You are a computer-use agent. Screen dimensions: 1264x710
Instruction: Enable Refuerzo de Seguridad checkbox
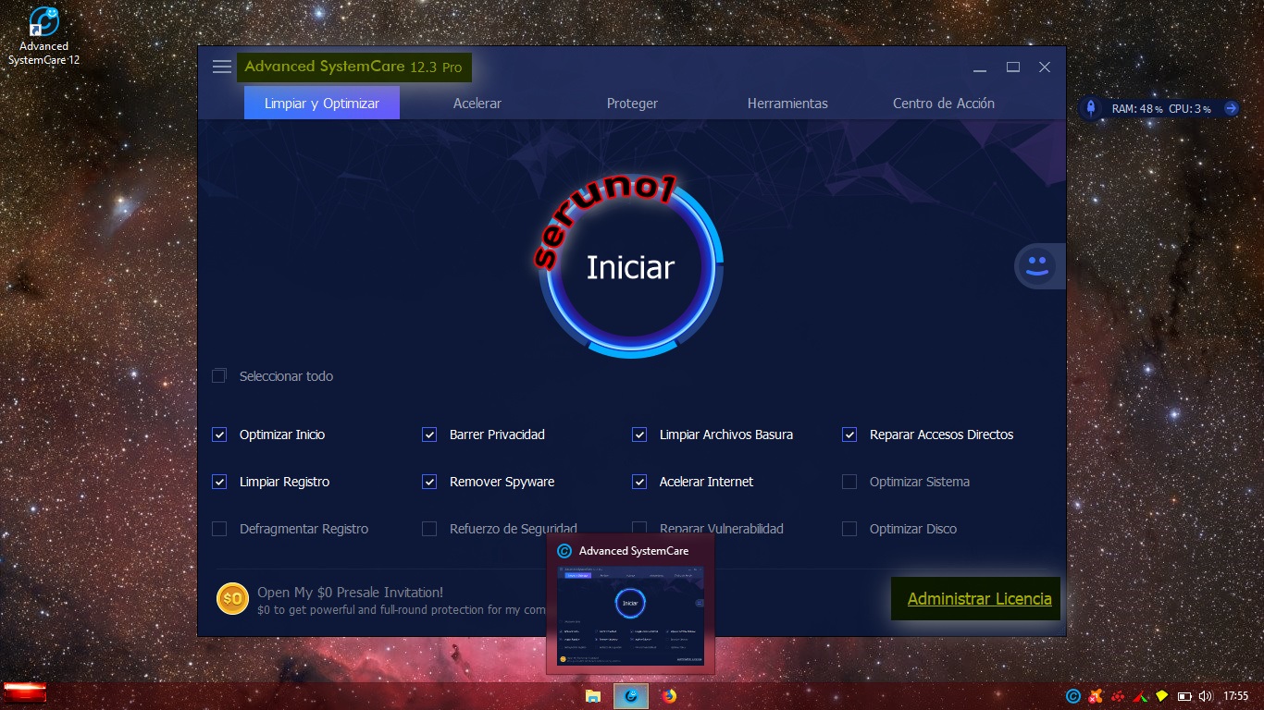(429, 529)
